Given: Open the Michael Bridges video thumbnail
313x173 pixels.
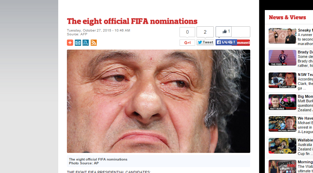Looking at the screenshot, I should 282,124.
